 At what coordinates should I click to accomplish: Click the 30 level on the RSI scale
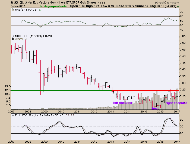tap(182, 26)
